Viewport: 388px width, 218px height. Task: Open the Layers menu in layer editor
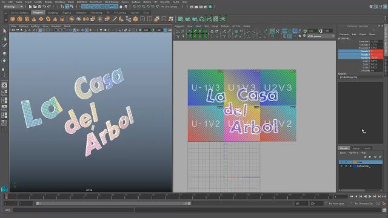(x=343, y=153)
